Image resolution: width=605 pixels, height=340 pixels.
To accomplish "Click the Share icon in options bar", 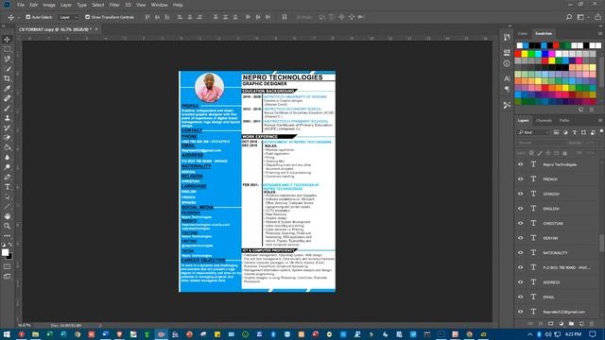I will pyautogui.click(x=598, y=17).
